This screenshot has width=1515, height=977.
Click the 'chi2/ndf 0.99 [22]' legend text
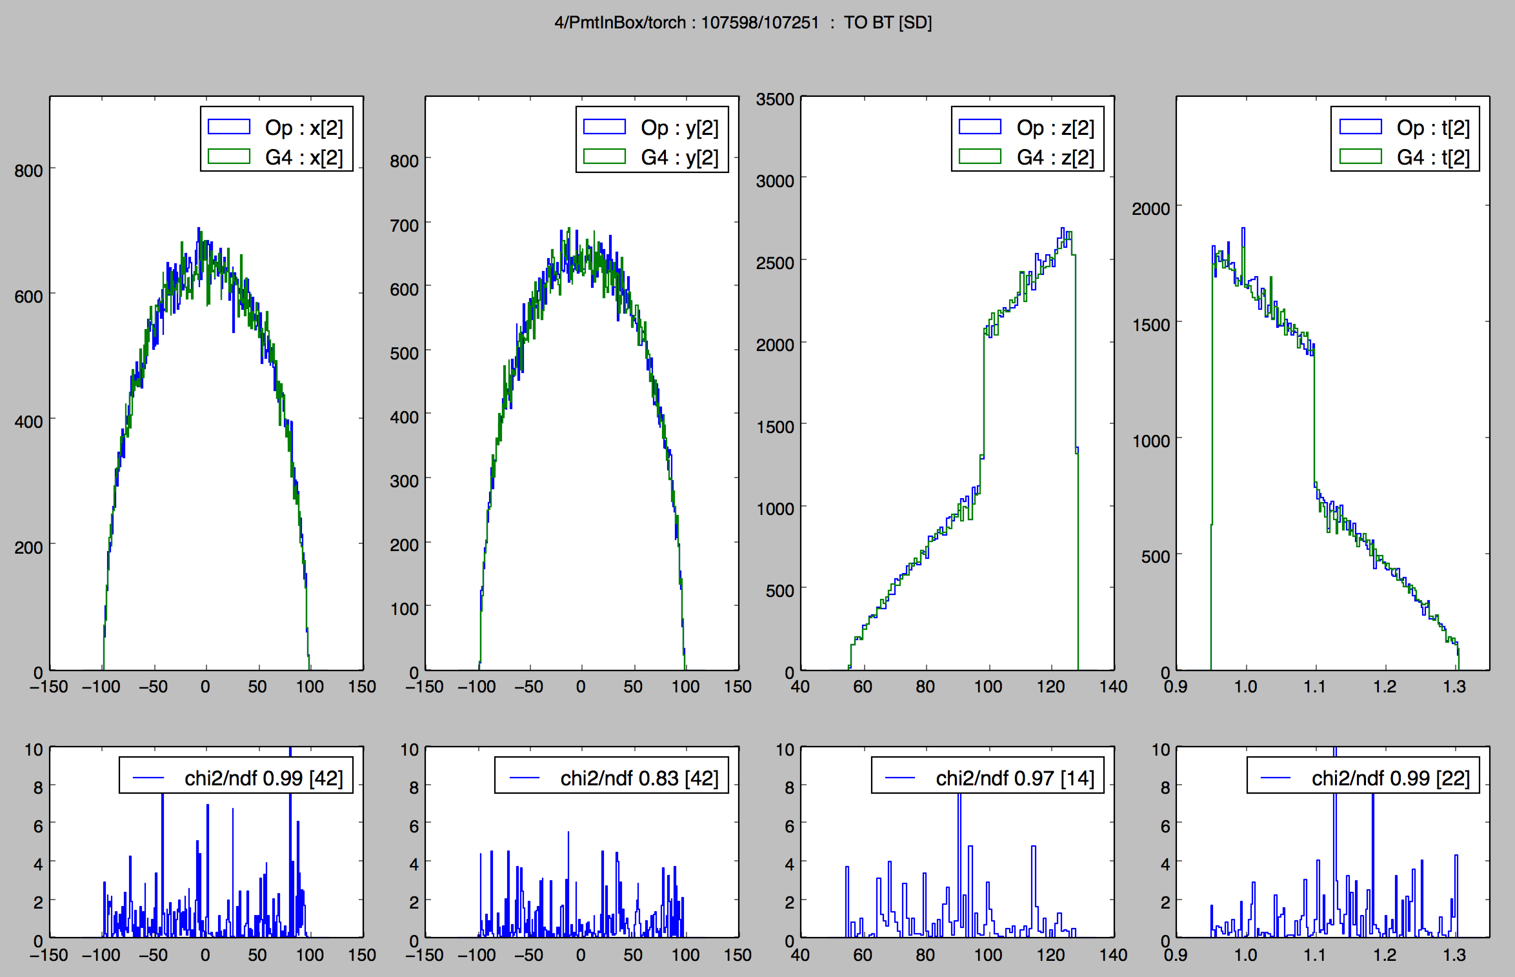click(1390, 778)
